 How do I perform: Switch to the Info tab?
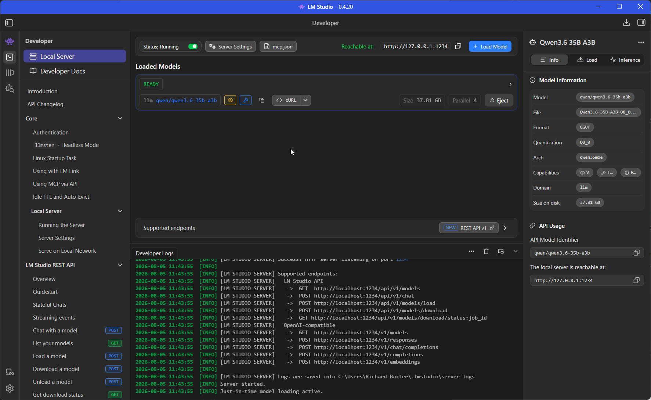pyautogui.click(x=550, y=60)
